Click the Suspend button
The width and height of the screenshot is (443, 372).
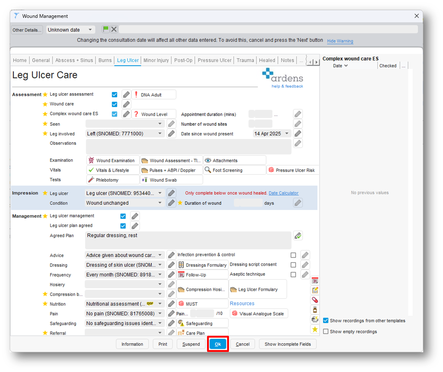[191, 344]
